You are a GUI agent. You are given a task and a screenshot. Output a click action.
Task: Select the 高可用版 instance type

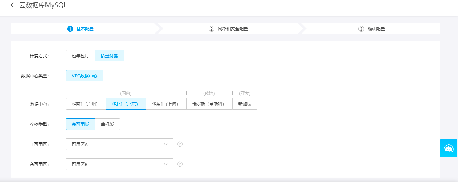[81, 124]
